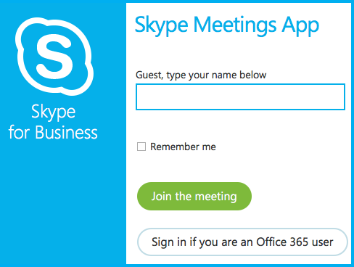Tick the Remember me checkbox
The width and height of the screenshot is (354, 267).
[x=141, y=147]
